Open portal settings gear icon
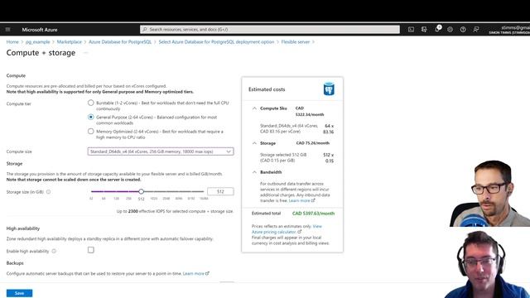 (x=450, y=30)
